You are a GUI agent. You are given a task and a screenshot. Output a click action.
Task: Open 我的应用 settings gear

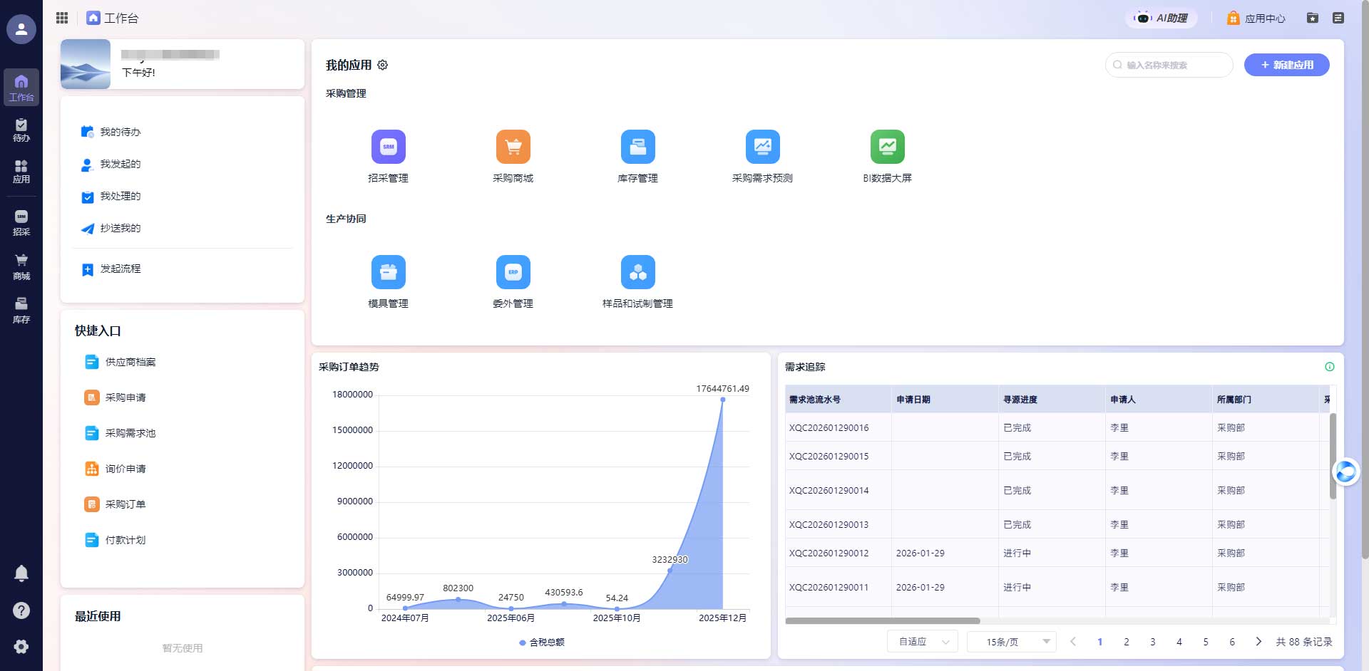(x=383, y=65)
